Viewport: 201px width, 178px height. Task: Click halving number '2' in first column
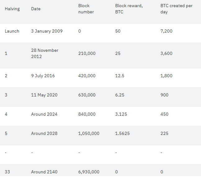tap(6, 76)
